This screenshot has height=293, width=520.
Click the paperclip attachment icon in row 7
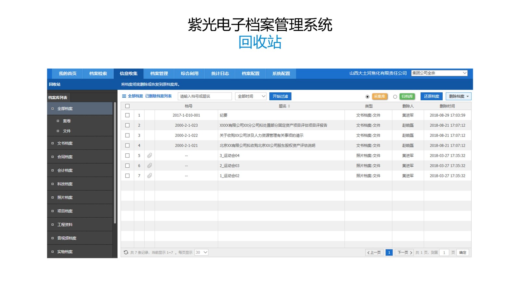pyautogui.click(x=149, y=176)
